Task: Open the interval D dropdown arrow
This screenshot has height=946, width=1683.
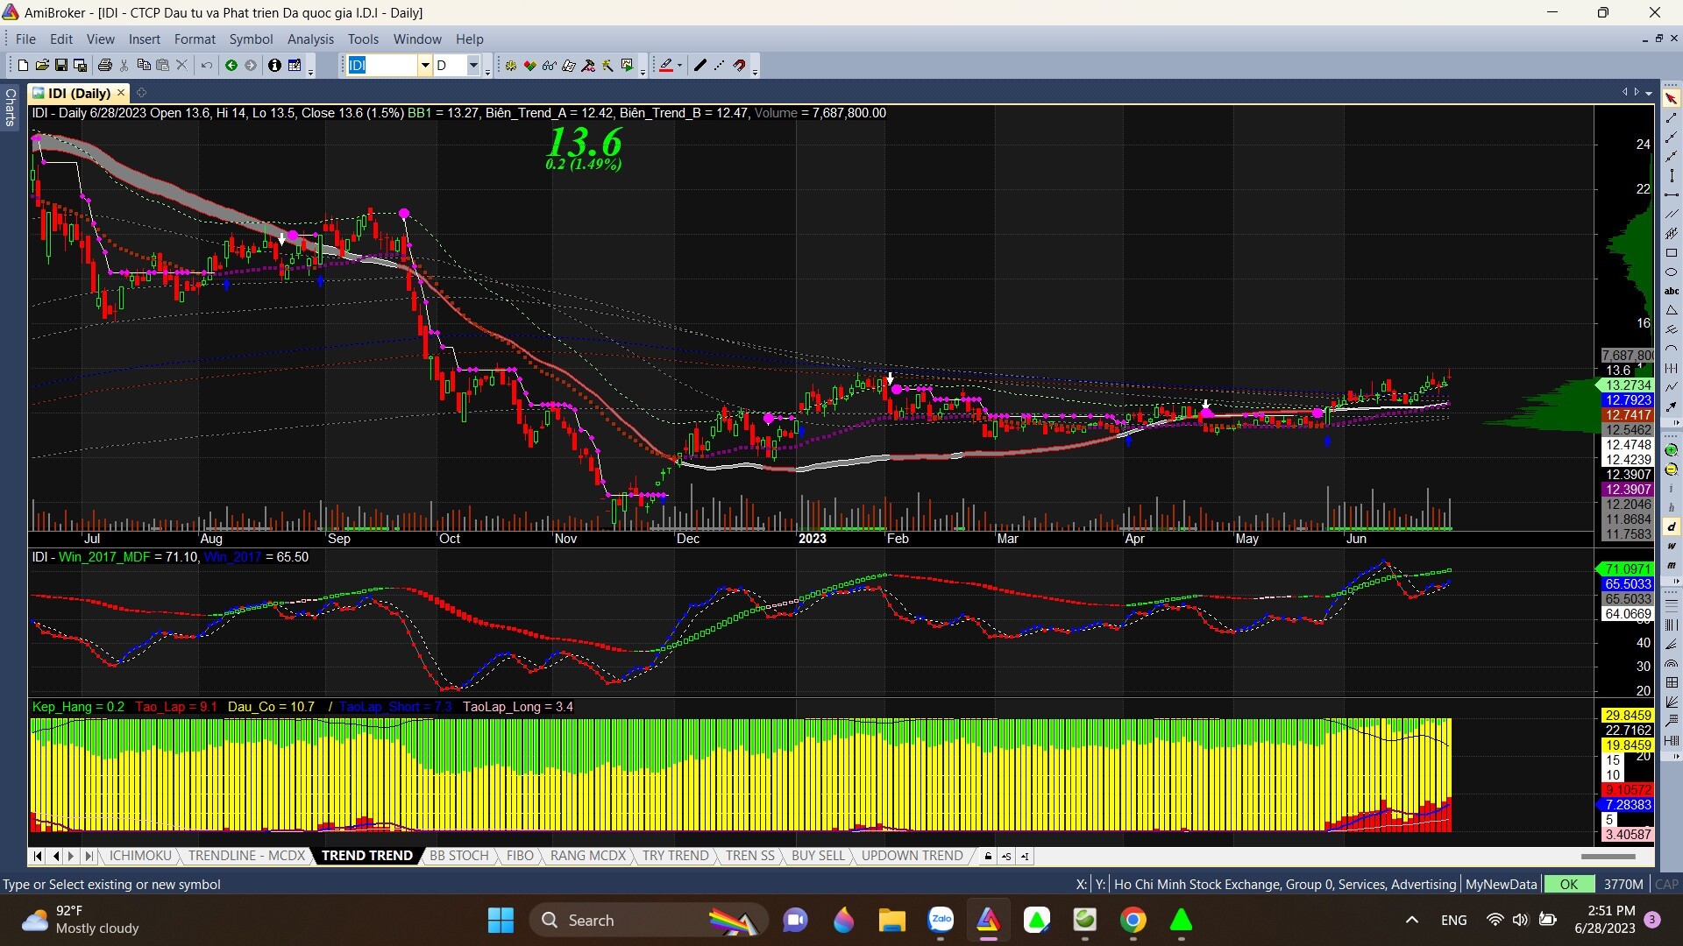Action: 473,65
